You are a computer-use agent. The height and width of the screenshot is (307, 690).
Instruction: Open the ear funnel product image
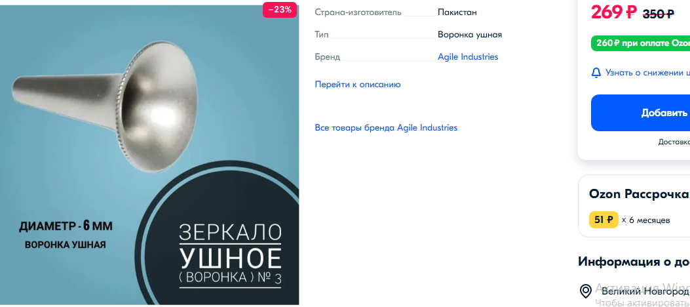pyautogui.click(x=149, y=154)
